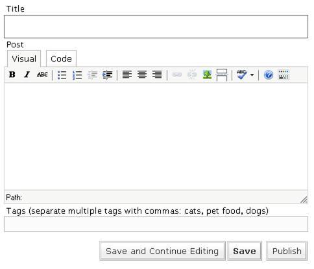
Task: Indent the selected text
Action: coord(107,75)
